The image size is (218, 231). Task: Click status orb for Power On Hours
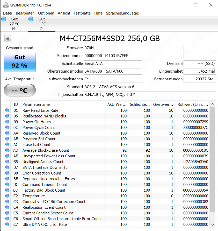7,122
